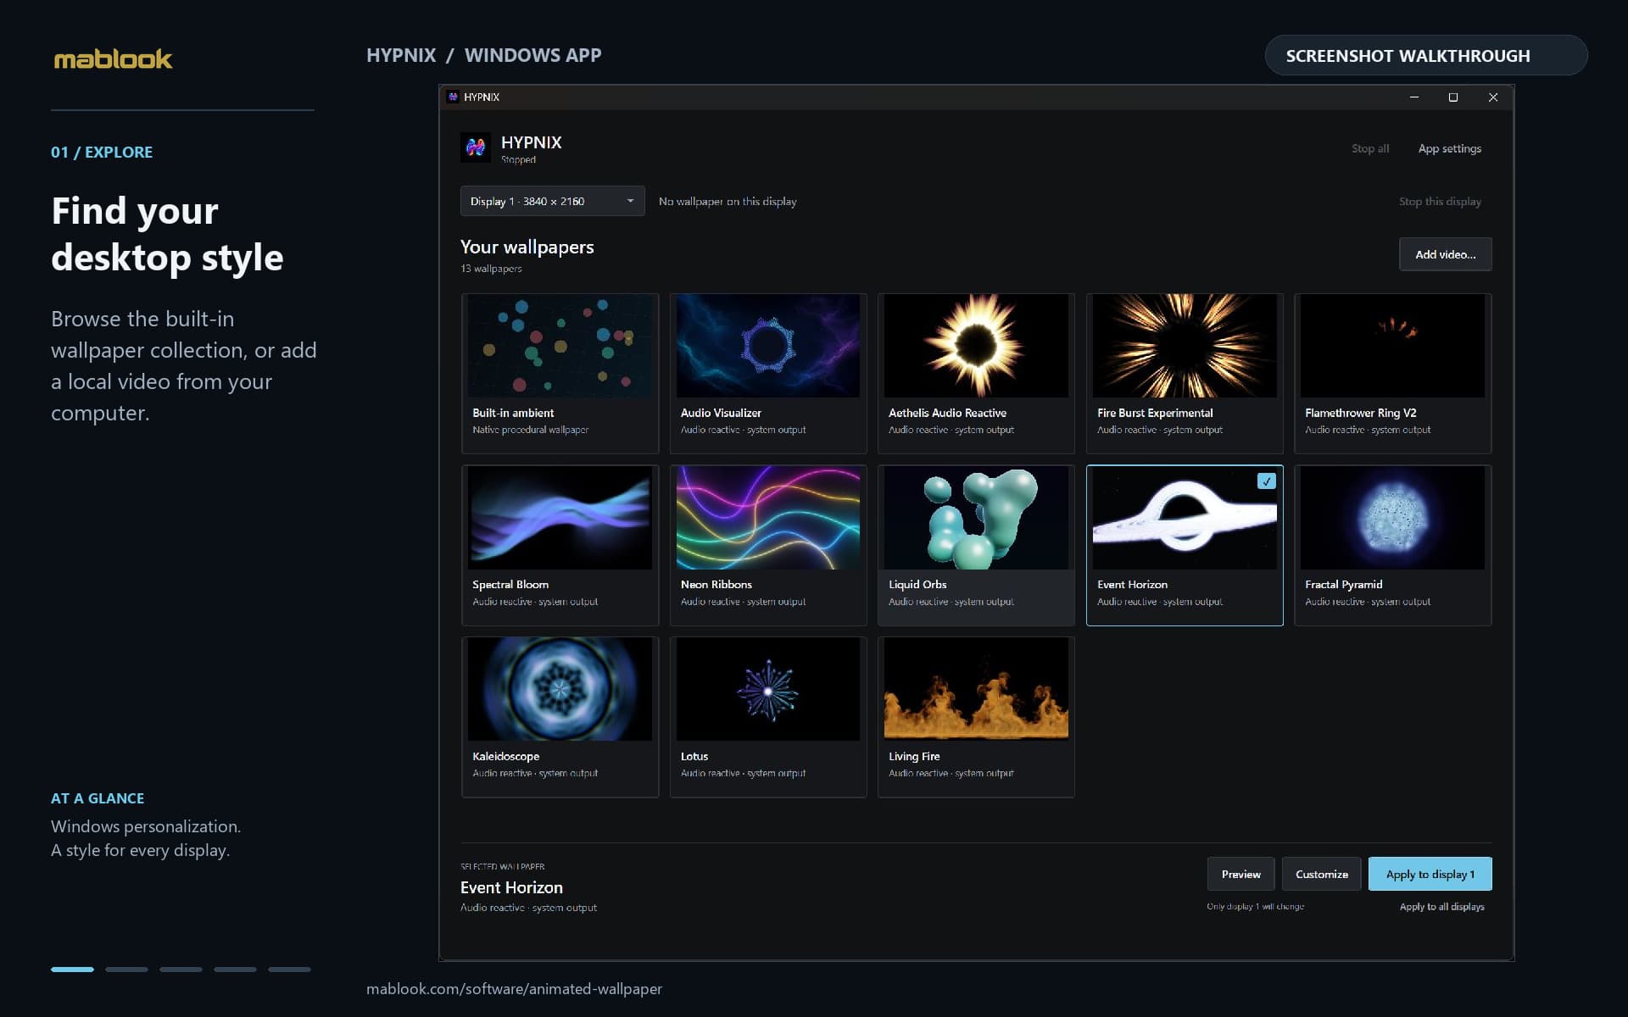Screen dimensions: 1628x1017
Task: Click the mablook logo
Action: coord(113,58)
